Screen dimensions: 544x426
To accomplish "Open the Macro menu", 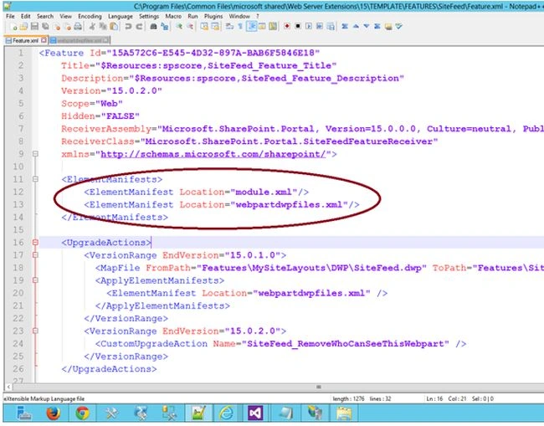I will [x=173, y=16].
